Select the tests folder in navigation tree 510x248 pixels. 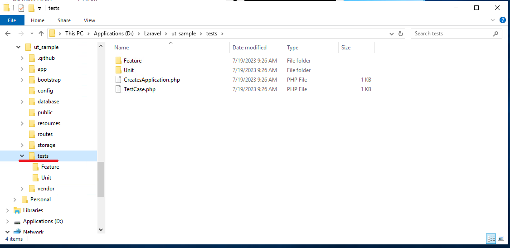(x=43, y=156)
